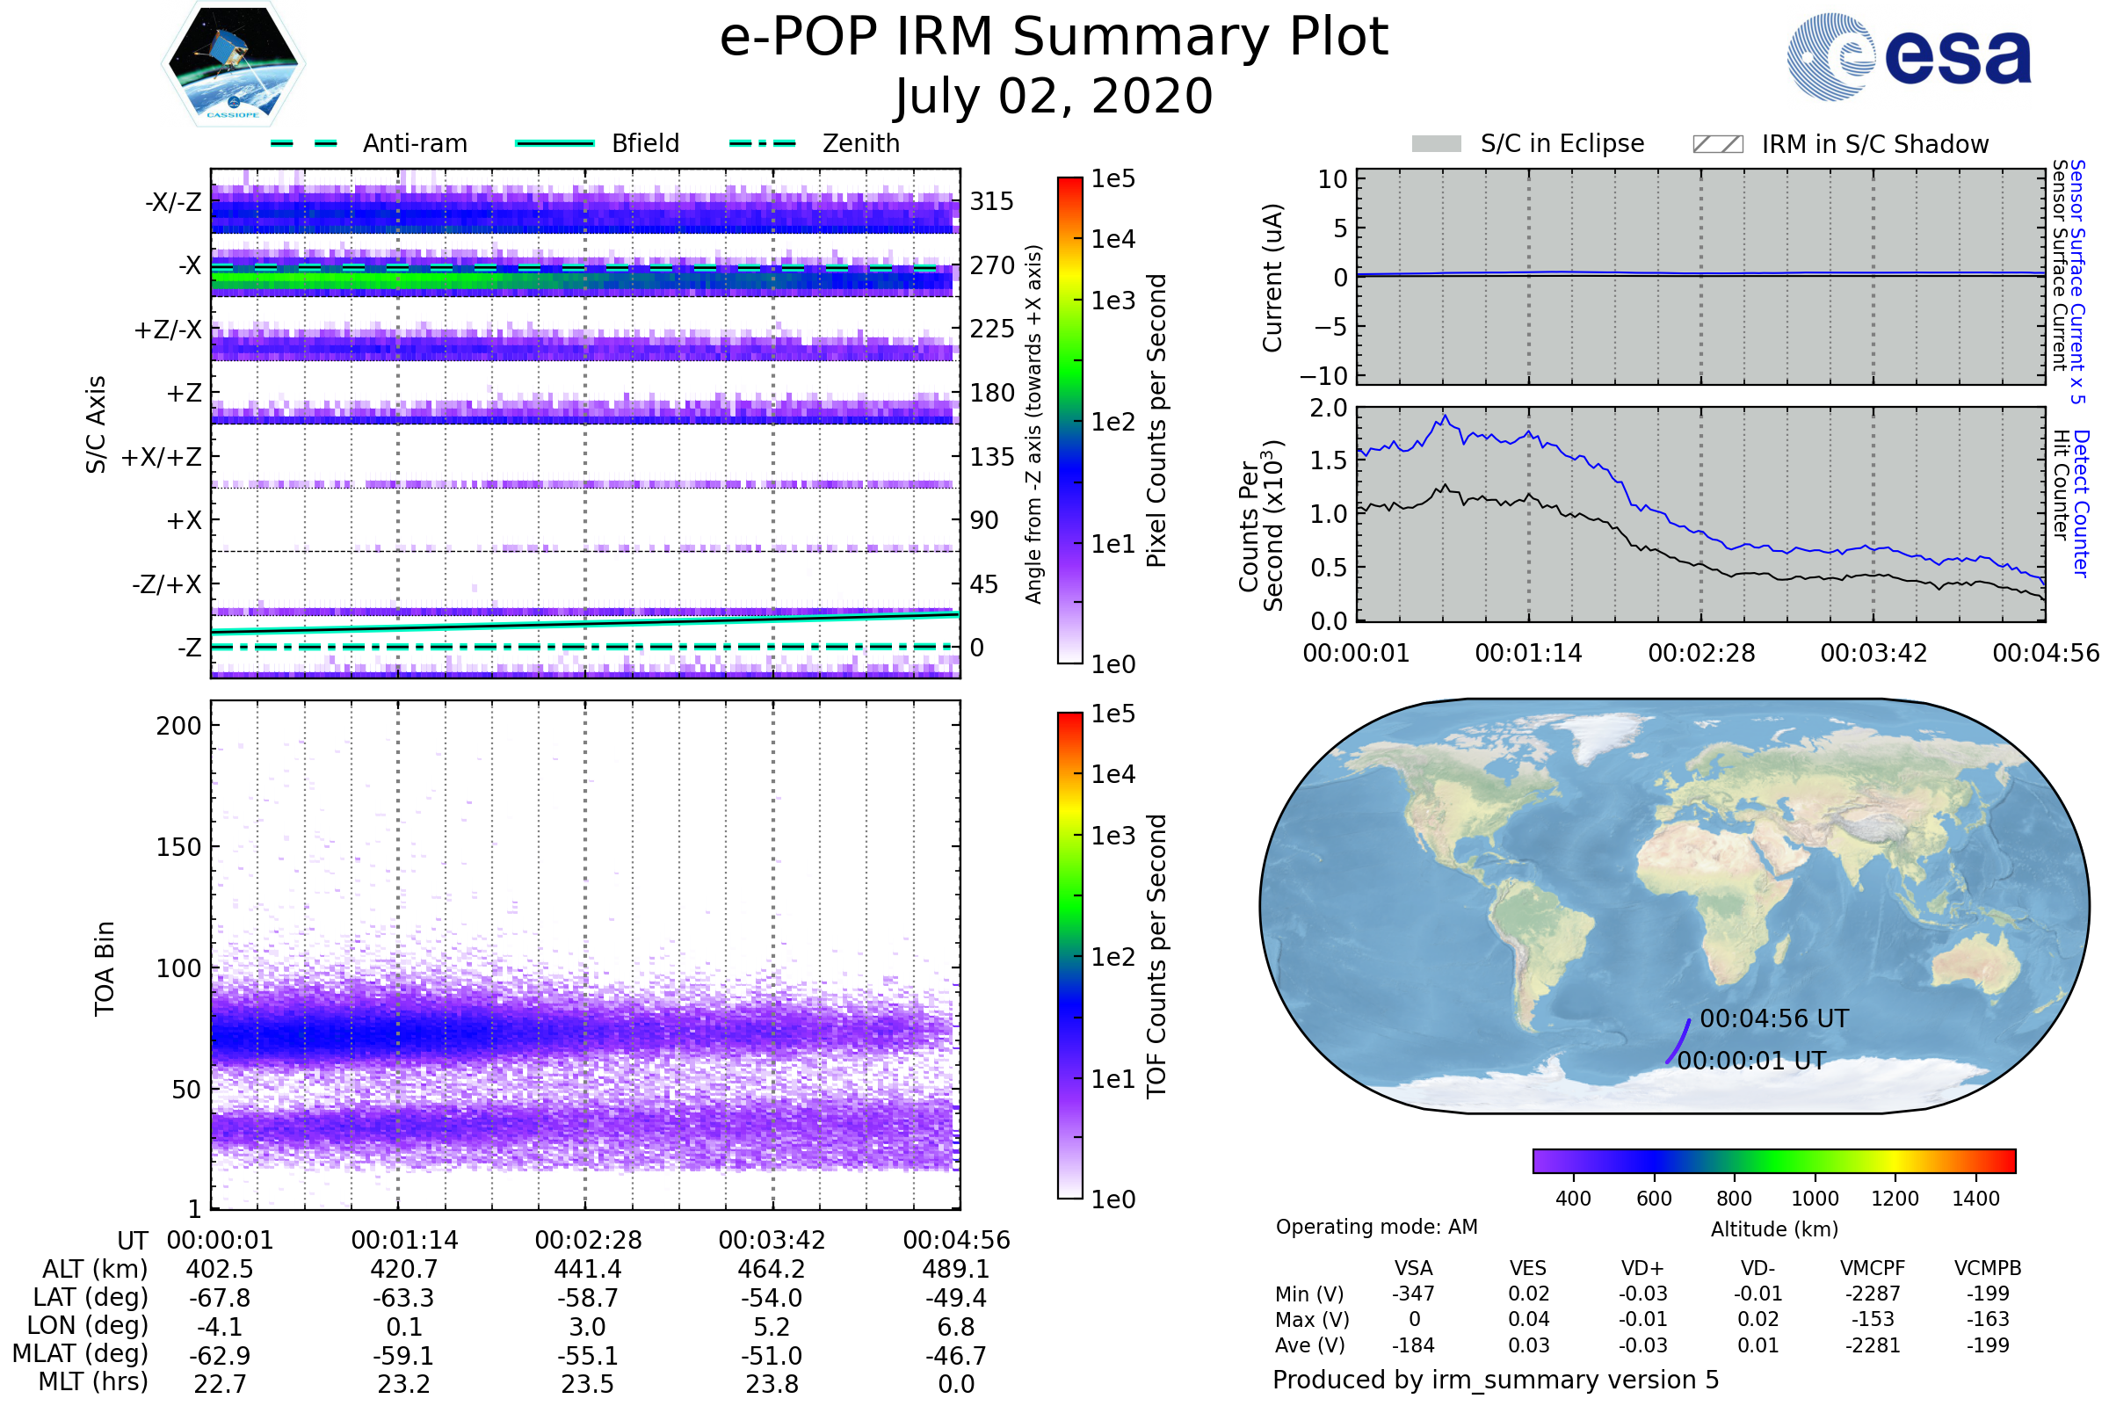Click the S/C in Eclipse gray legend patch
2109x1406 pixels.
(x=1436, y=144)
